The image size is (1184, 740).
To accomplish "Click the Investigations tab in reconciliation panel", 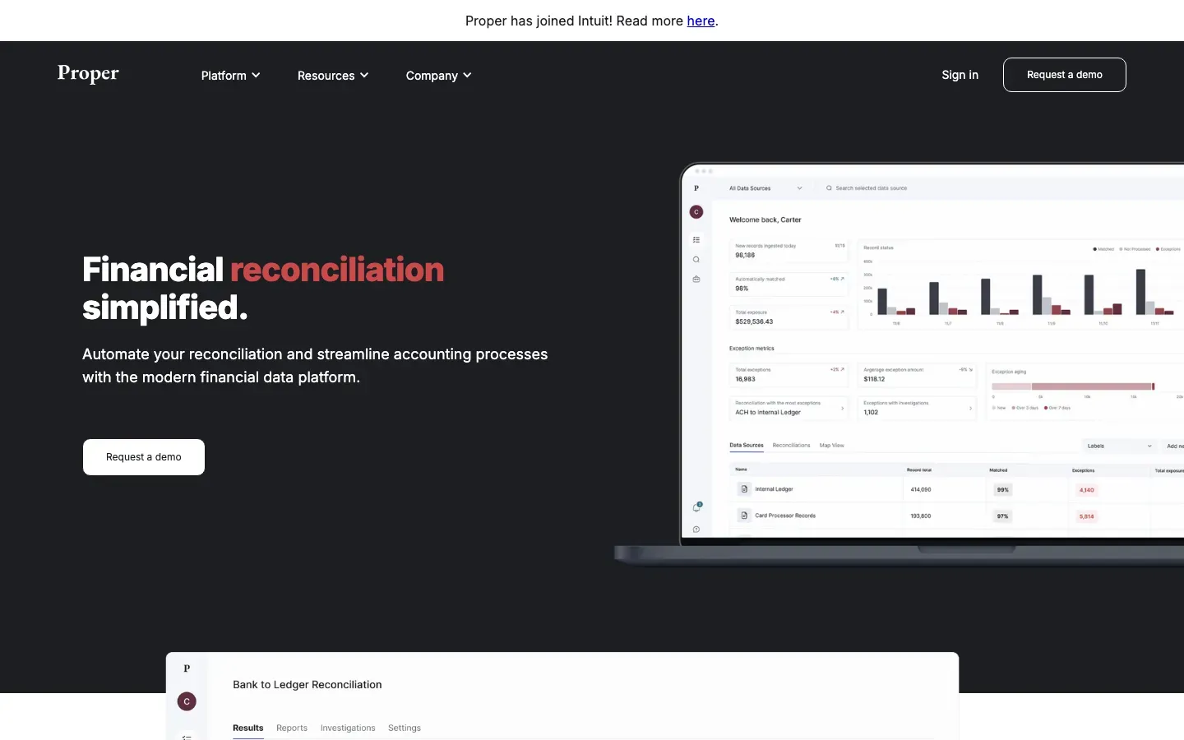I will click(x=348, y=728).
